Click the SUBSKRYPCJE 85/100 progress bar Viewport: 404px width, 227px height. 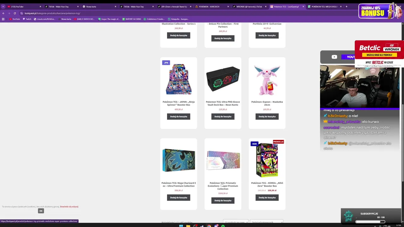pyautogui.click(x=370, y=222)
